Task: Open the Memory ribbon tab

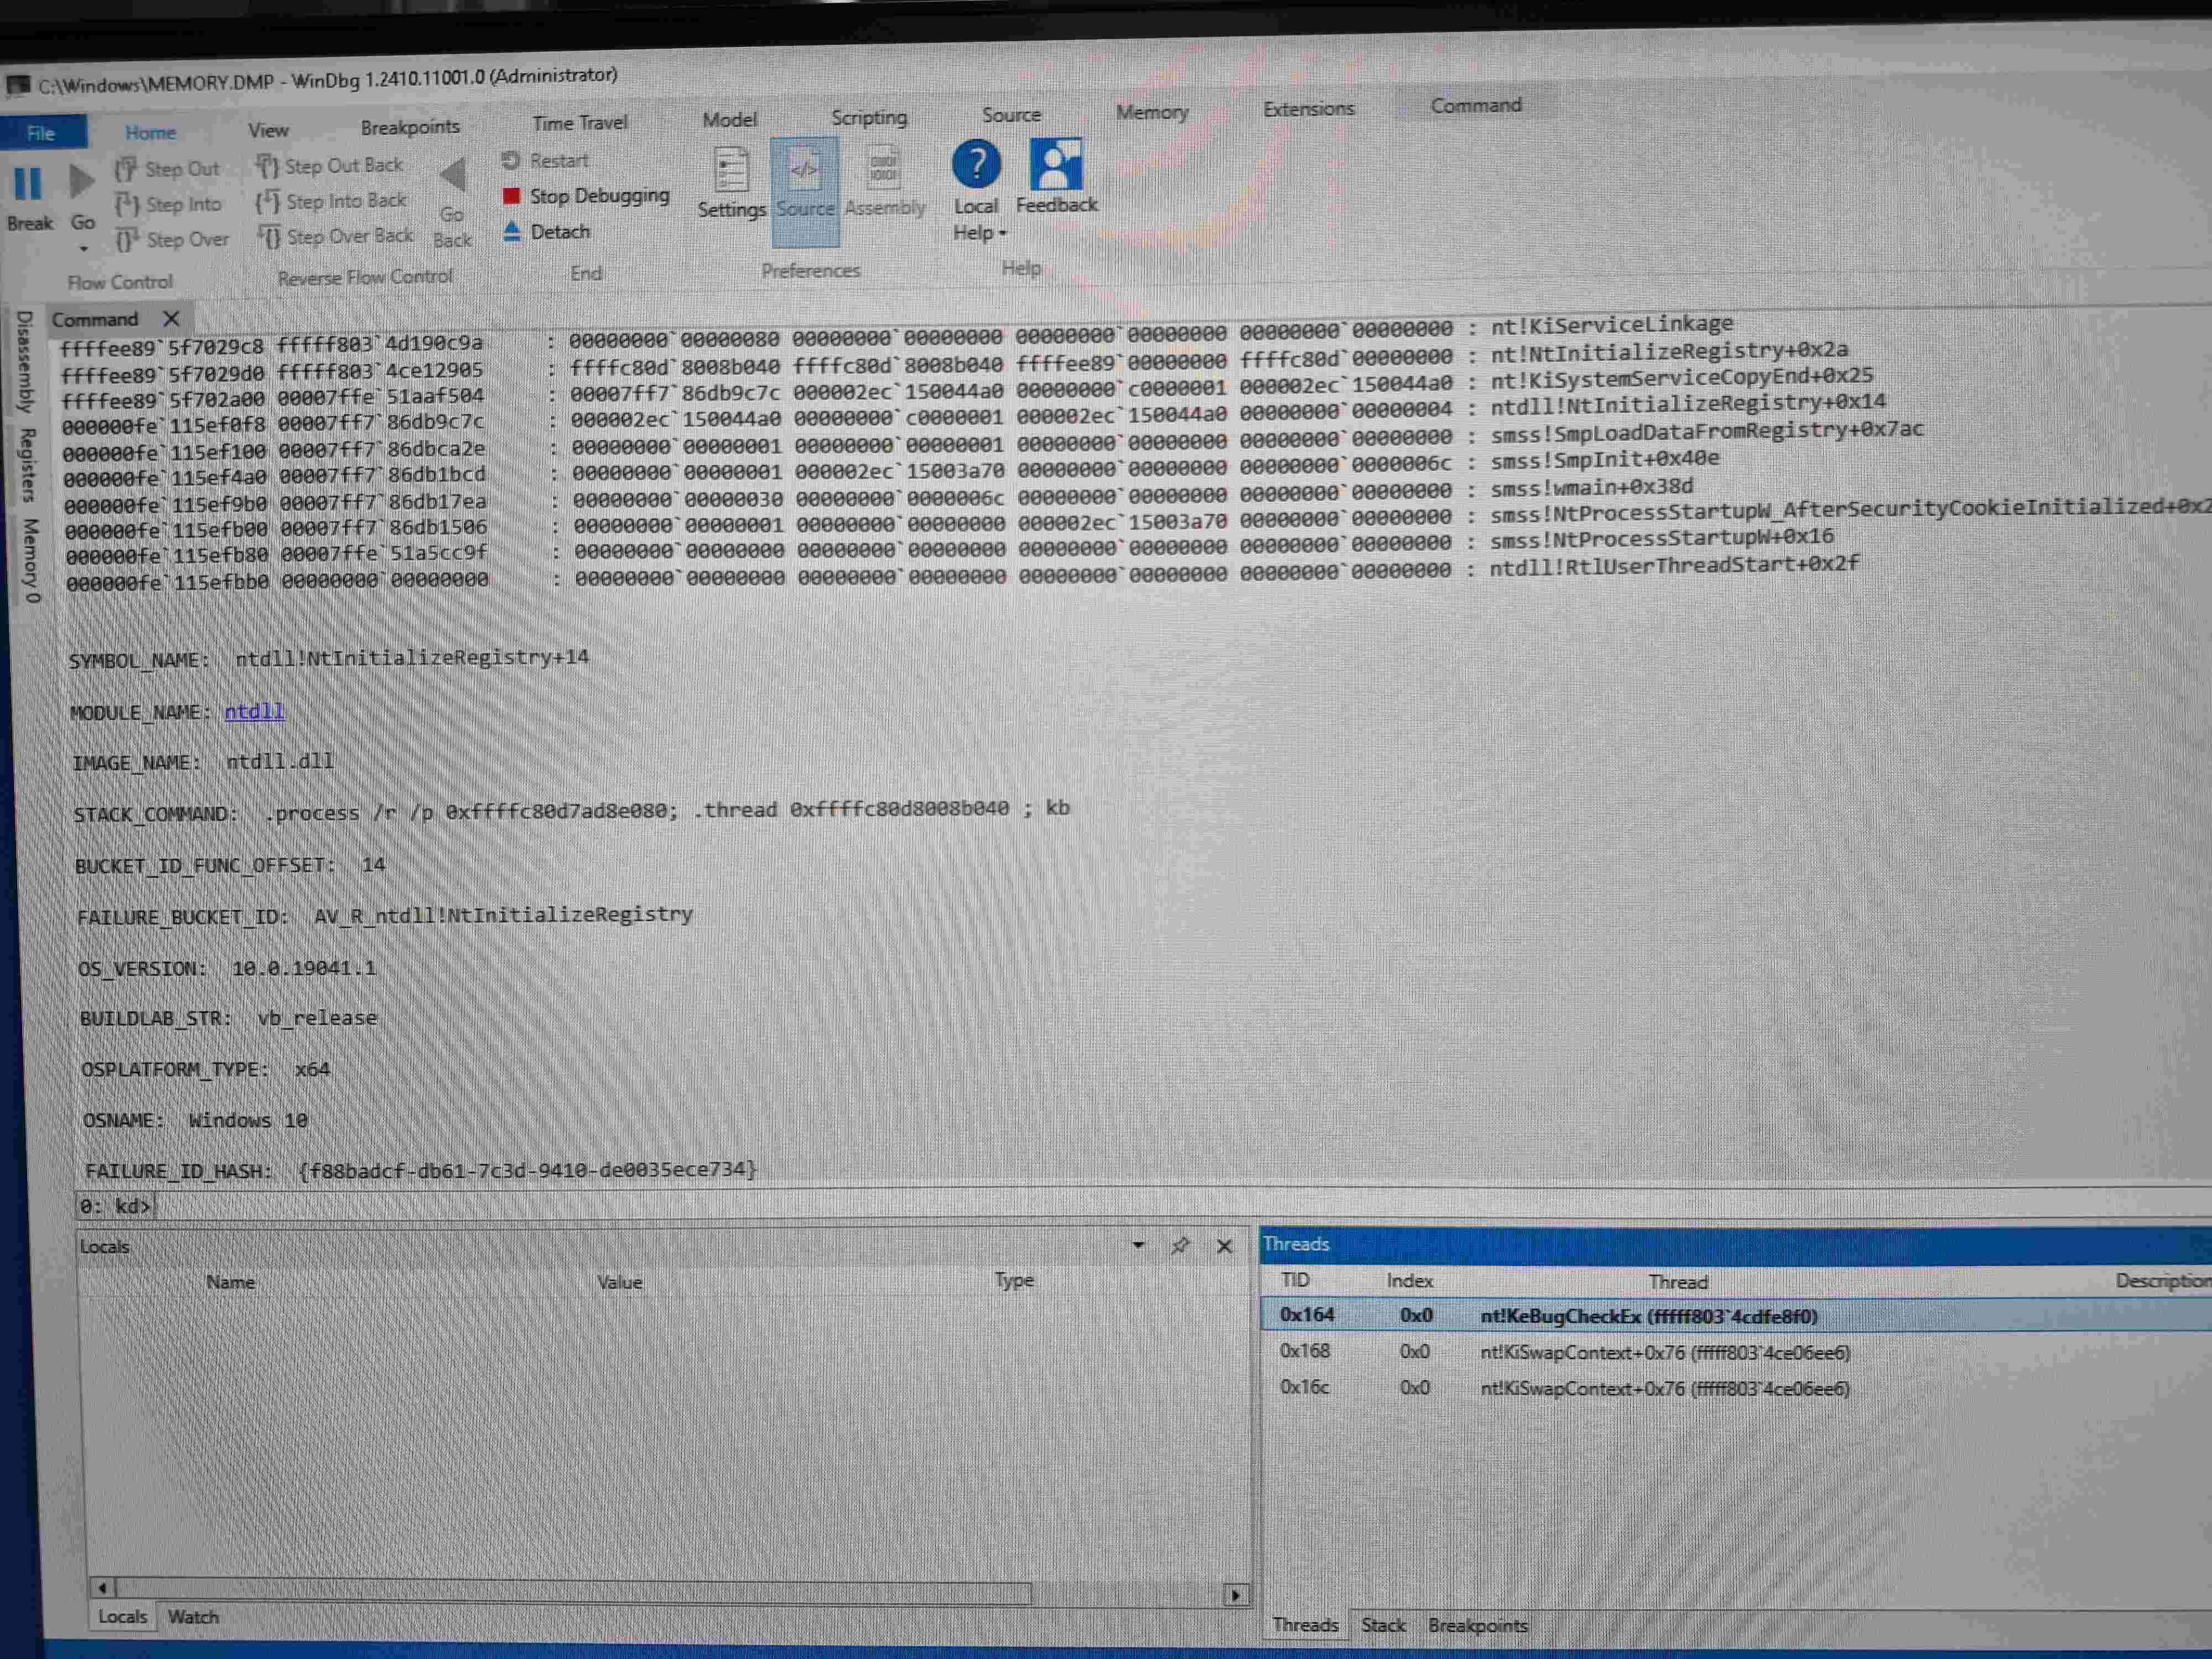Action: (x=1152, y=112)
